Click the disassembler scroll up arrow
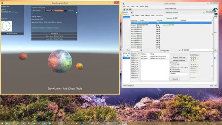Viewport: 222px width, 125px height. point(212,20)
